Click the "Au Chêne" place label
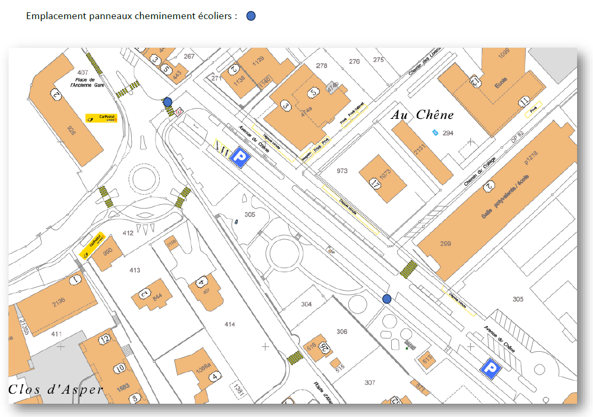 [x=423, y=115]
